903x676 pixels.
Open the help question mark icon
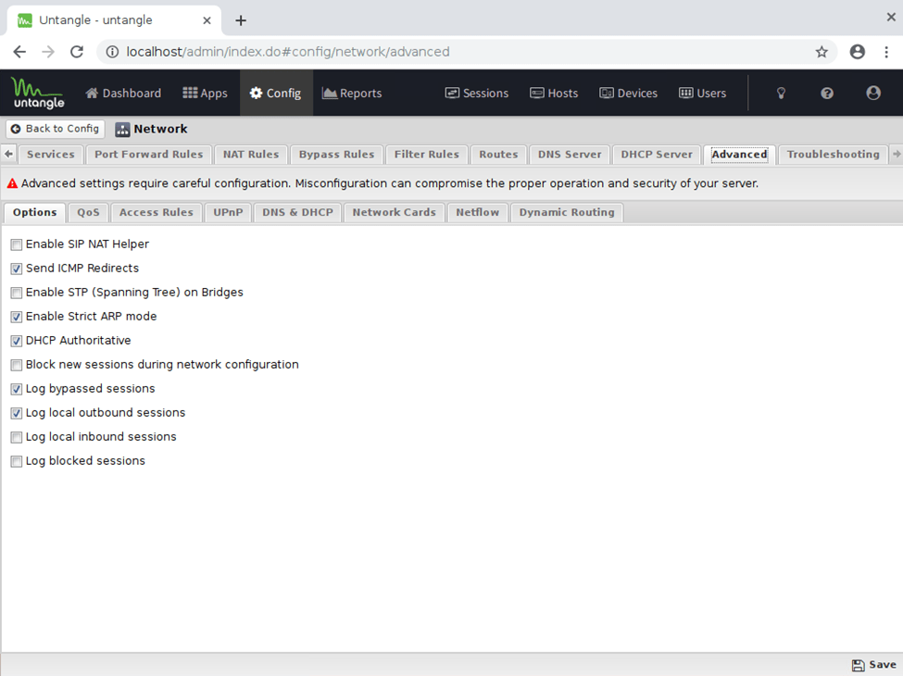point(827,94)
